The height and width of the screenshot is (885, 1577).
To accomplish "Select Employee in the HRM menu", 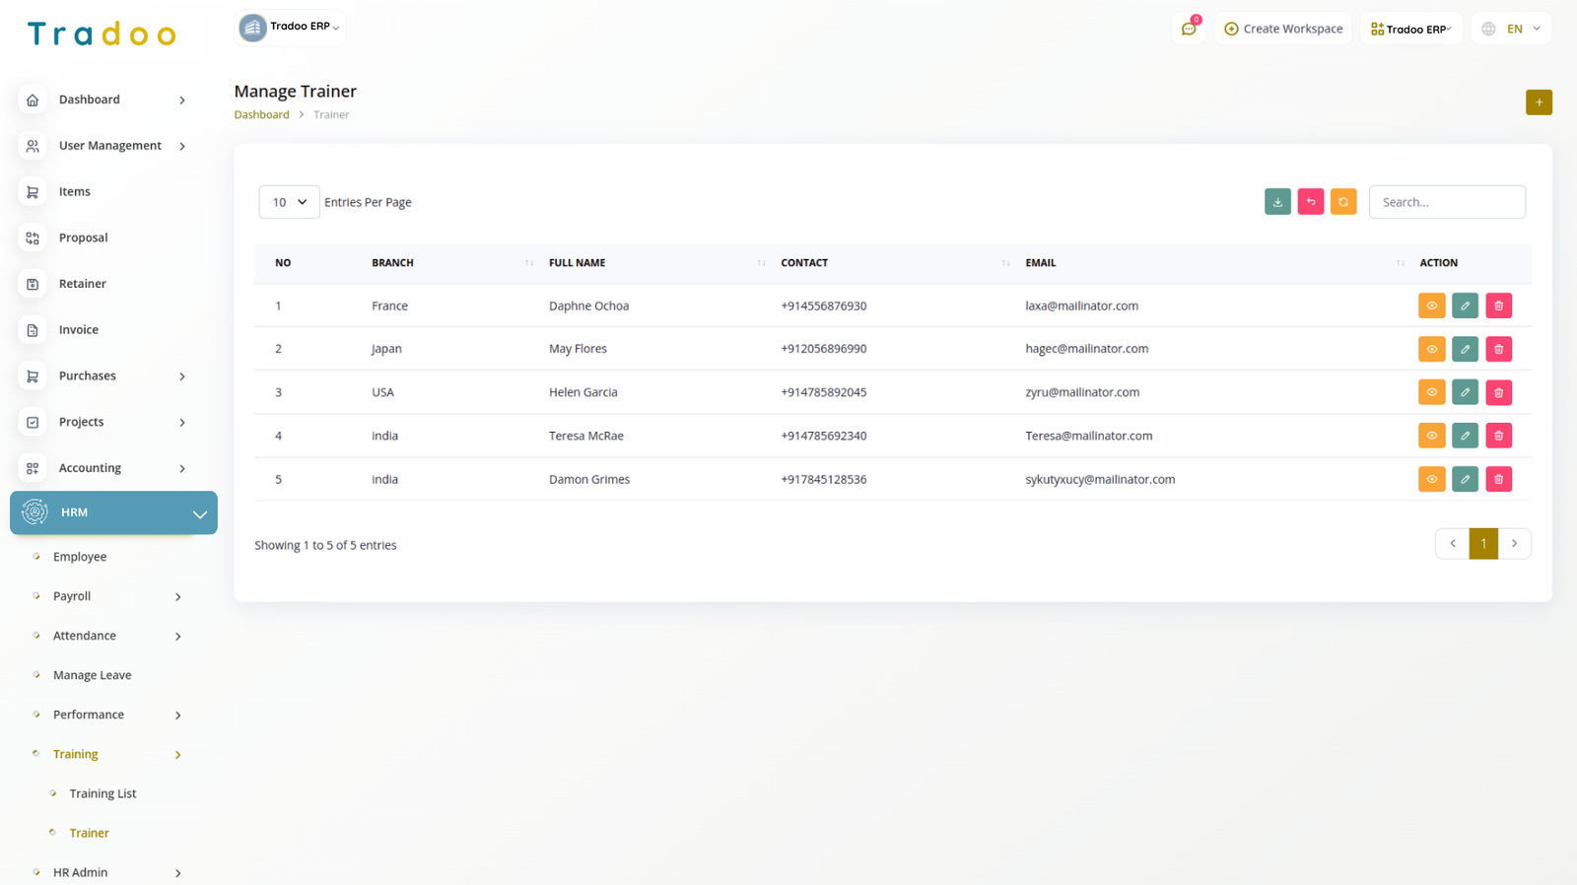I will 80,557.
